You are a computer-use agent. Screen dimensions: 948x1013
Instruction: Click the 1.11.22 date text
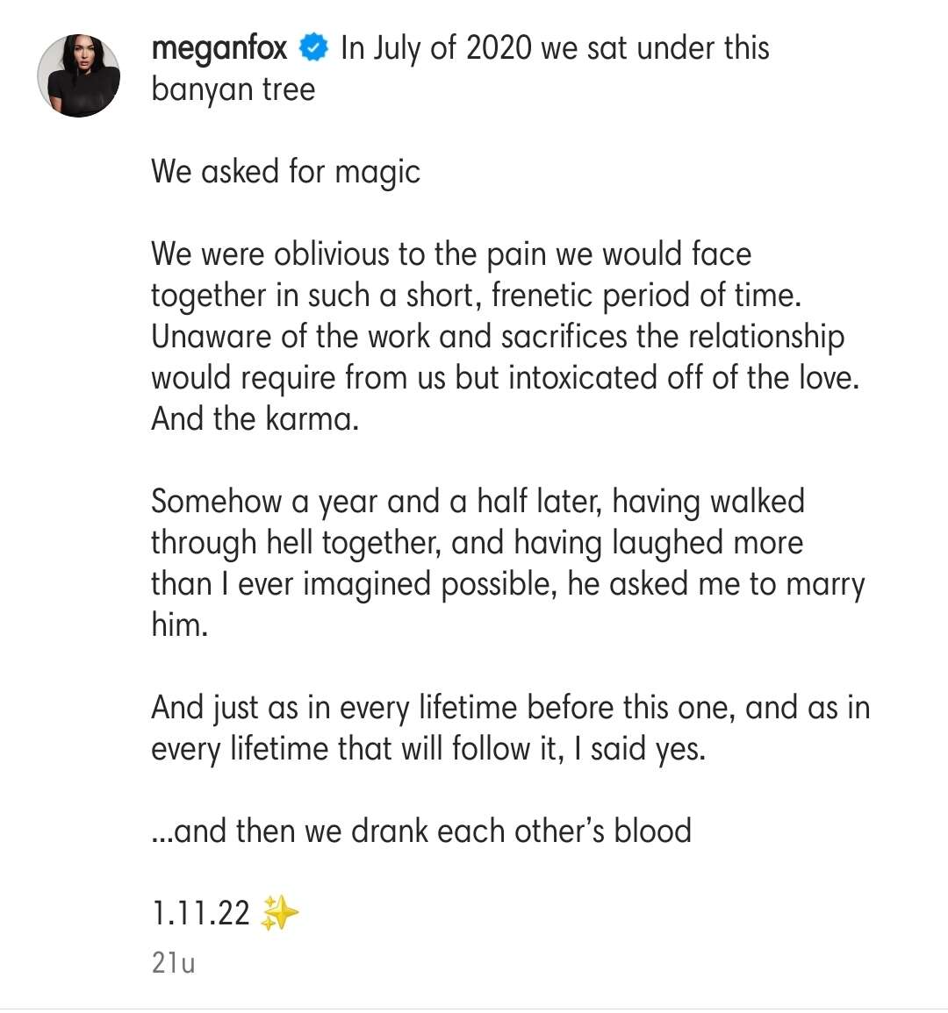[201, 914]
